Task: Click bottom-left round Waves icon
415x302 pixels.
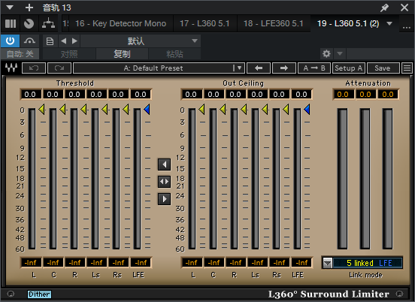Action: click(x=11, y=294)
